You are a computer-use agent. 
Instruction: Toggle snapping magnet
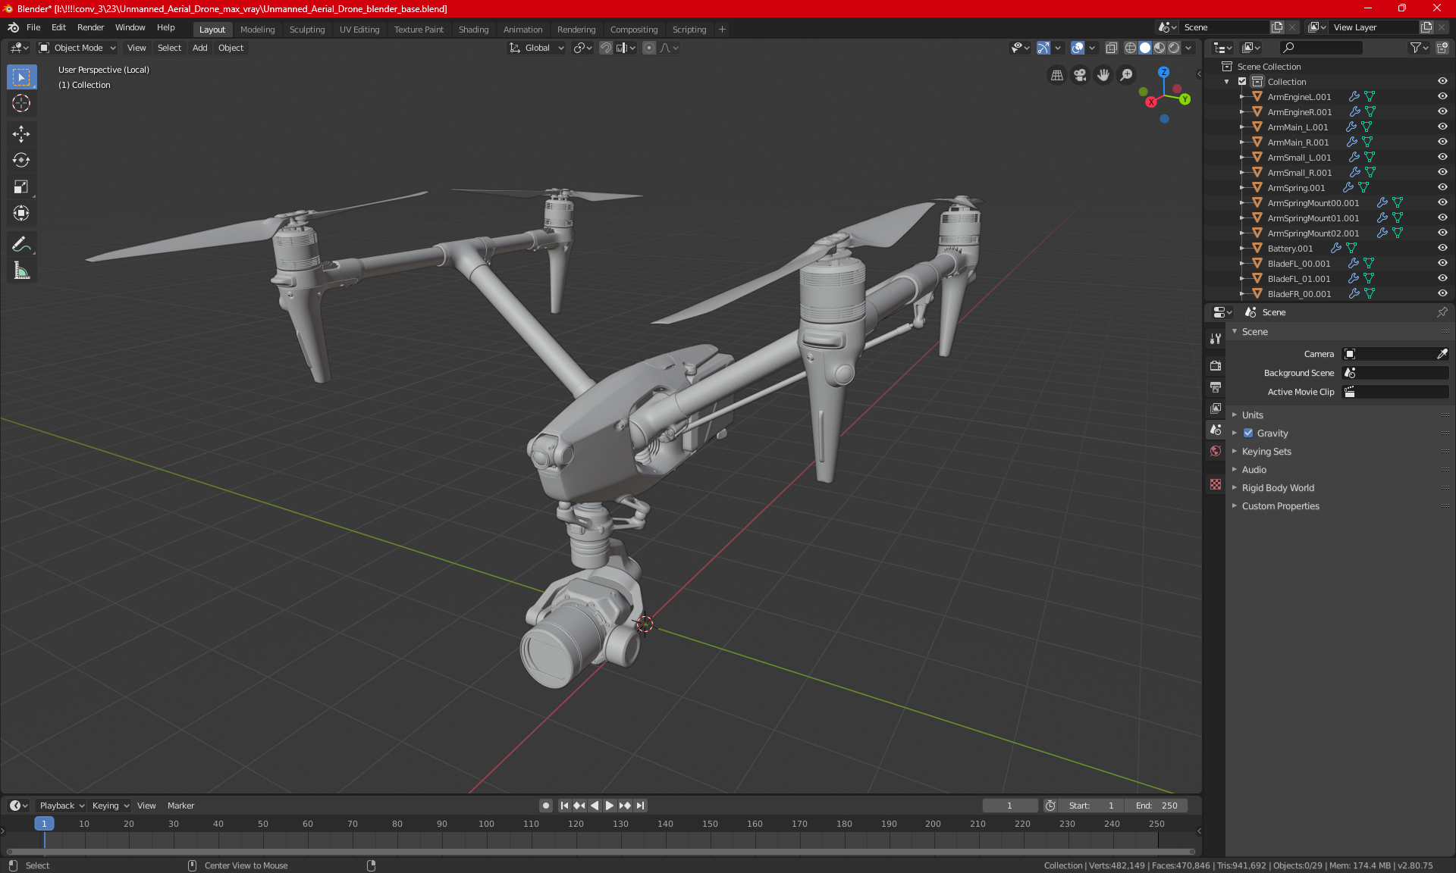606,48
